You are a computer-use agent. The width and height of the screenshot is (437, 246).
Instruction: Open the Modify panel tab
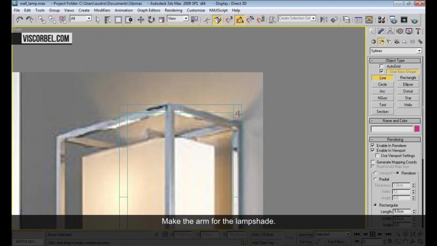tap(381, 32)
